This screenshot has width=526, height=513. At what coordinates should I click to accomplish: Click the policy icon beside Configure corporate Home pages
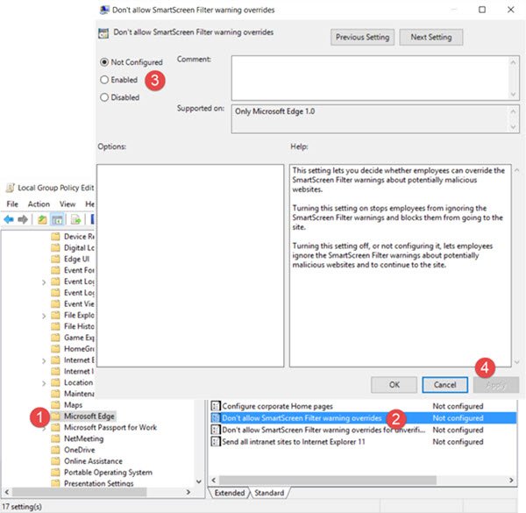pyautogui.click(x=216, y=406)
